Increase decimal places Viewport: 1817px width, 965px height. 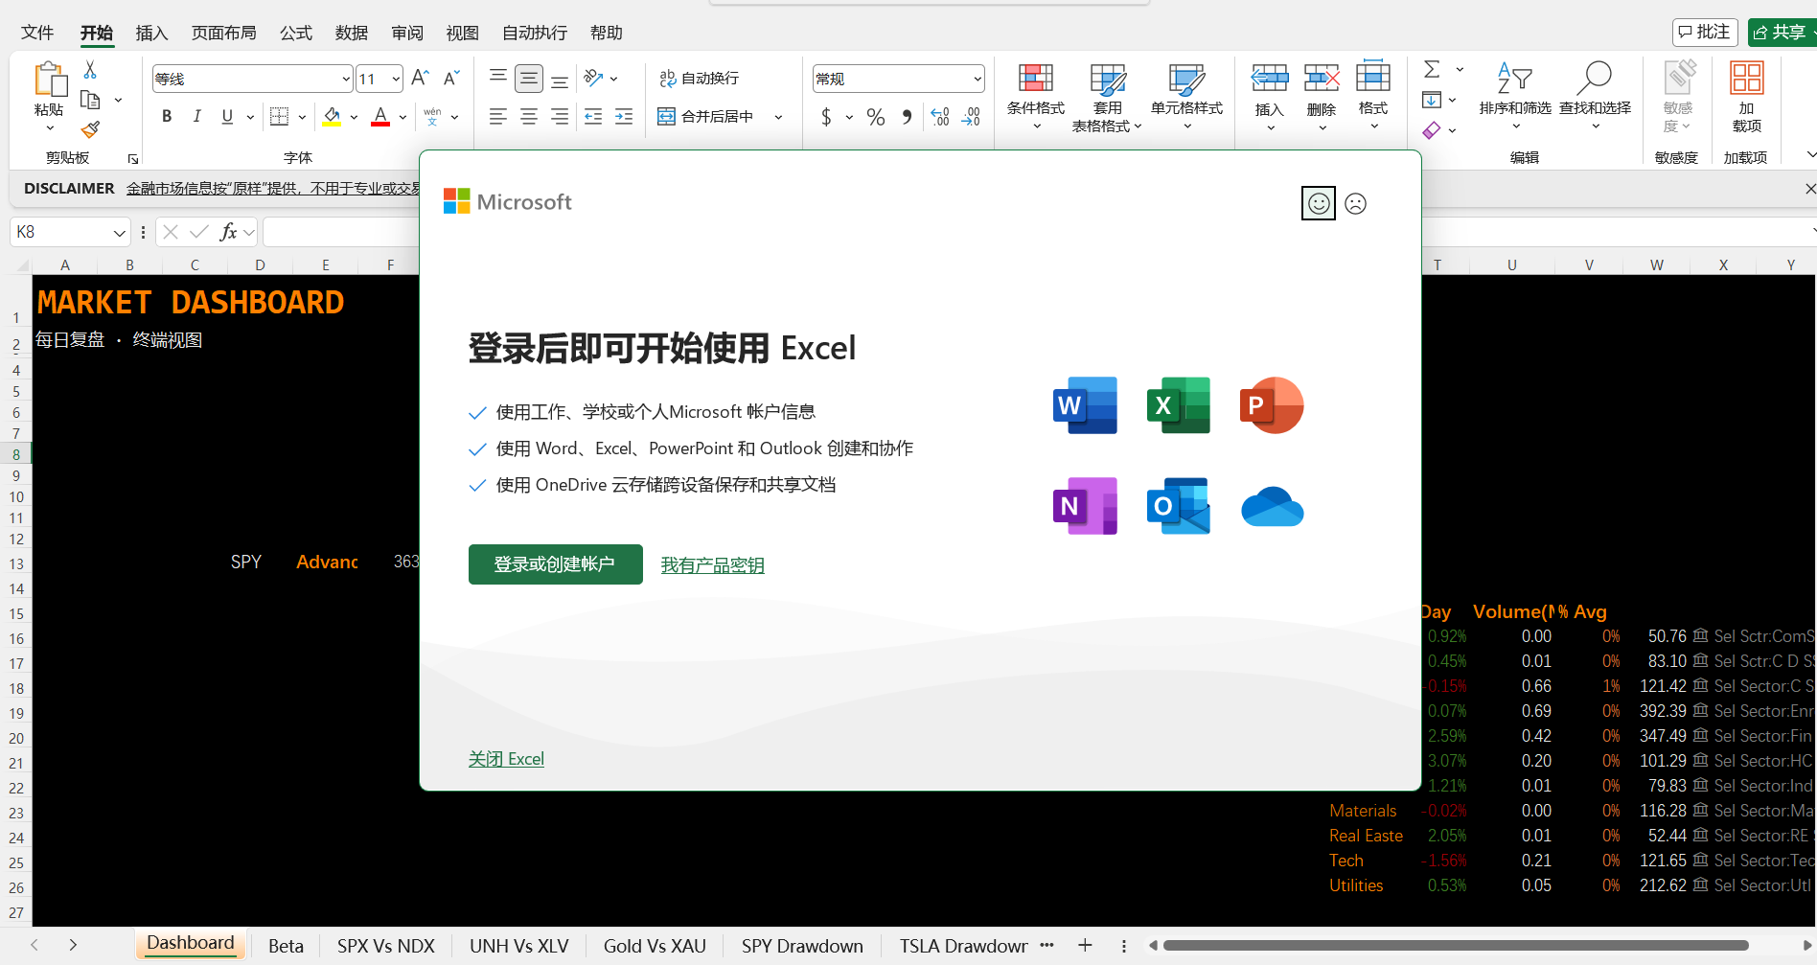pos(940,117)
